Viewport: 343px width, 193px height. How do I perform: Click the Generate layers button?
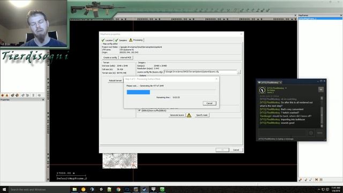tap(177, 115)
